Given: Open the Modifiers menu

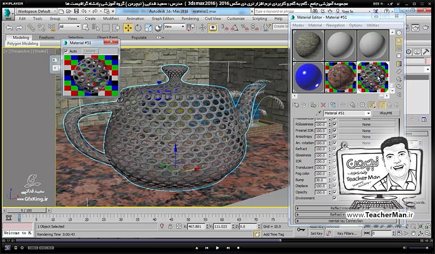Looking at the screenshot, I should point(111,18).
